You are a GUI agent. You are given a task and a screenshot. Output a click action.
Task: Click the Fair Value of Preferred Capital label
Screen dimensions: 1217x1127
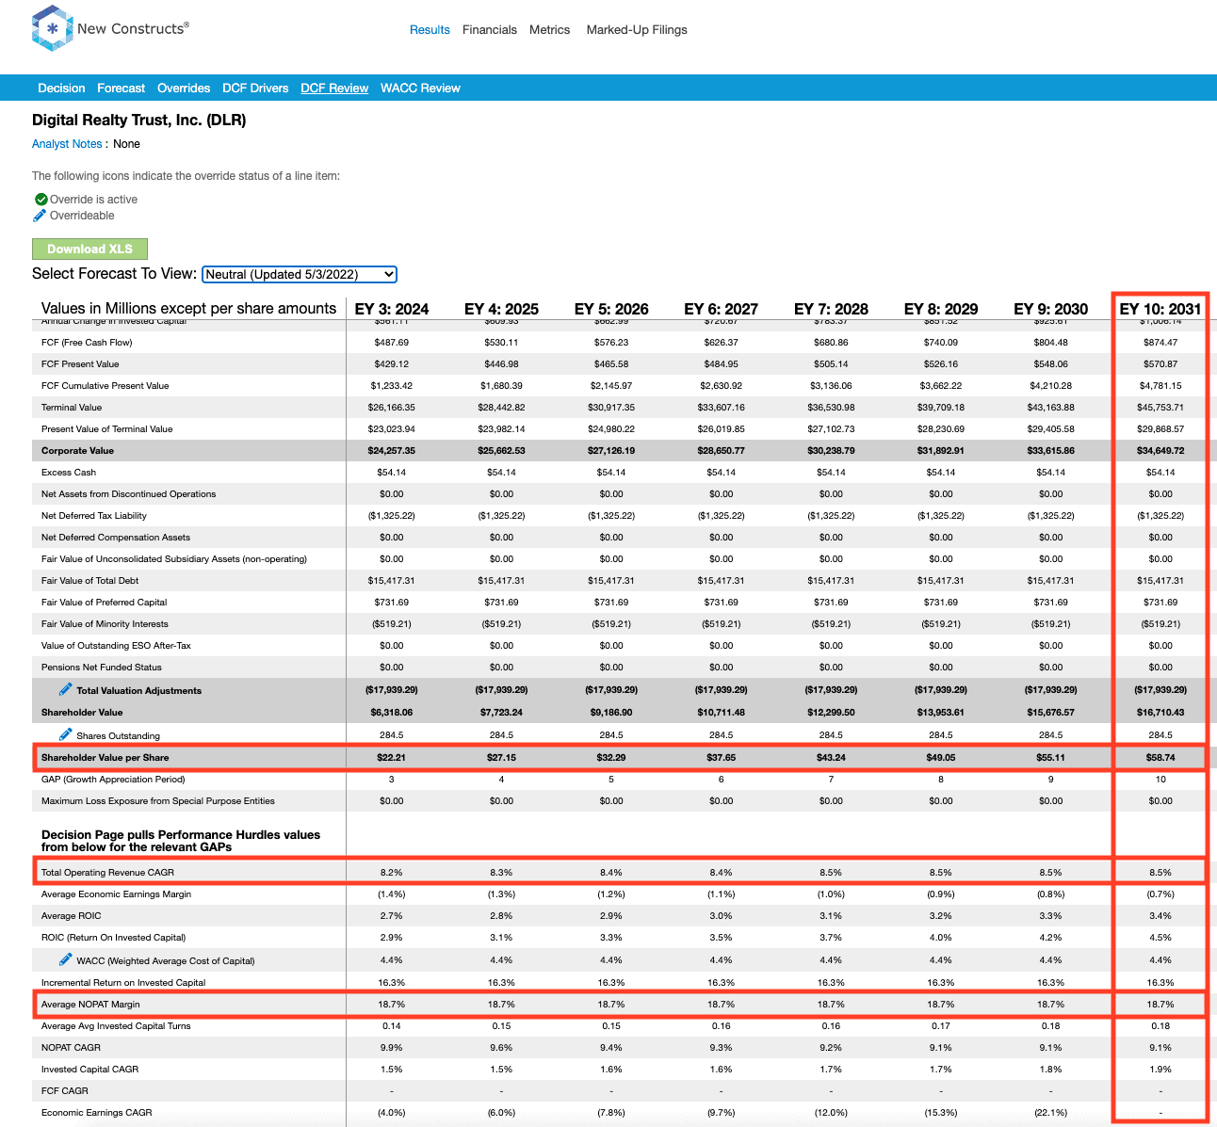(105, 603)
